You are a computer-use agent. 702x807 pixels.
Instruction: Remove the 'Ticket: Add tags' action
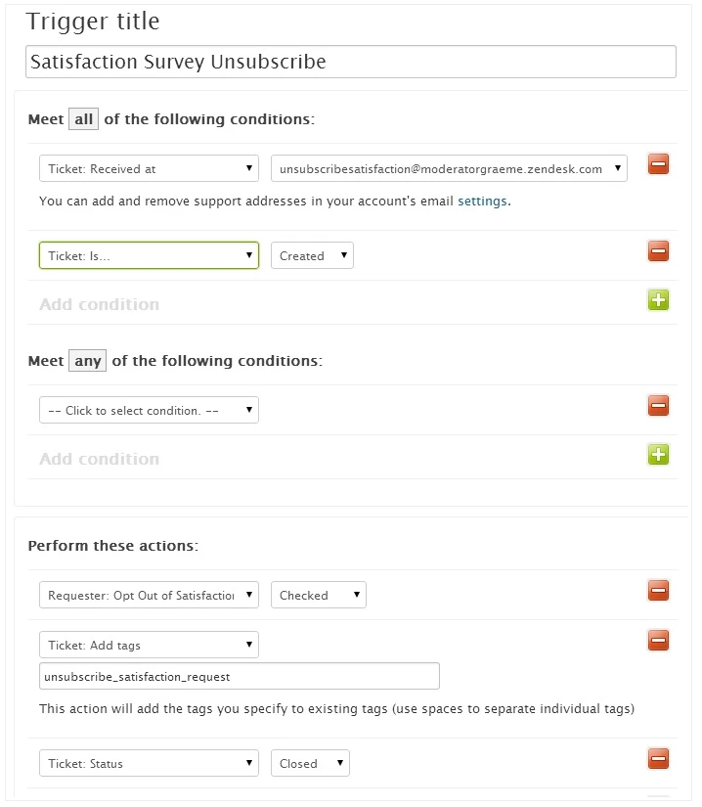(x=658, y=641)
